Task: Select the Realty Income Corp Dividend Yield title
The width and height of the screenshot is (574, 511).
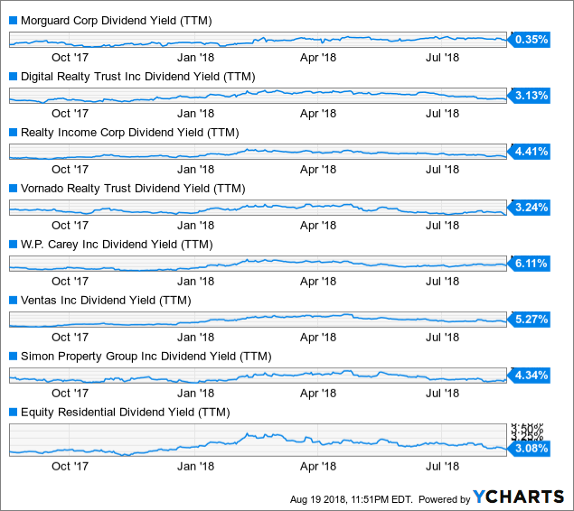Action: click(x=130, y=133)
